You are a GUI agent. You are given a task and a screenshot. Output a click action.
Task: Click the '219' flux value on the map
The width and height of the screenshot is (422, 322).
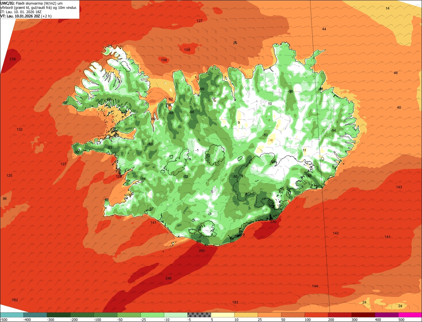click(13, 59)
